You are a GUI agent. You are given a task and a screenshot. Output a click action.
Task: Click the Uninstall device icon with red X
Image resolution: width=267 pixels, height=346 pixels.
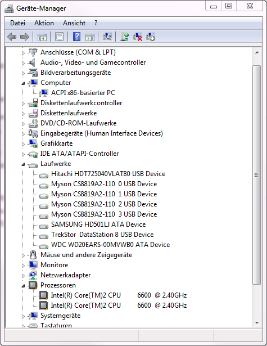[138, 37]
